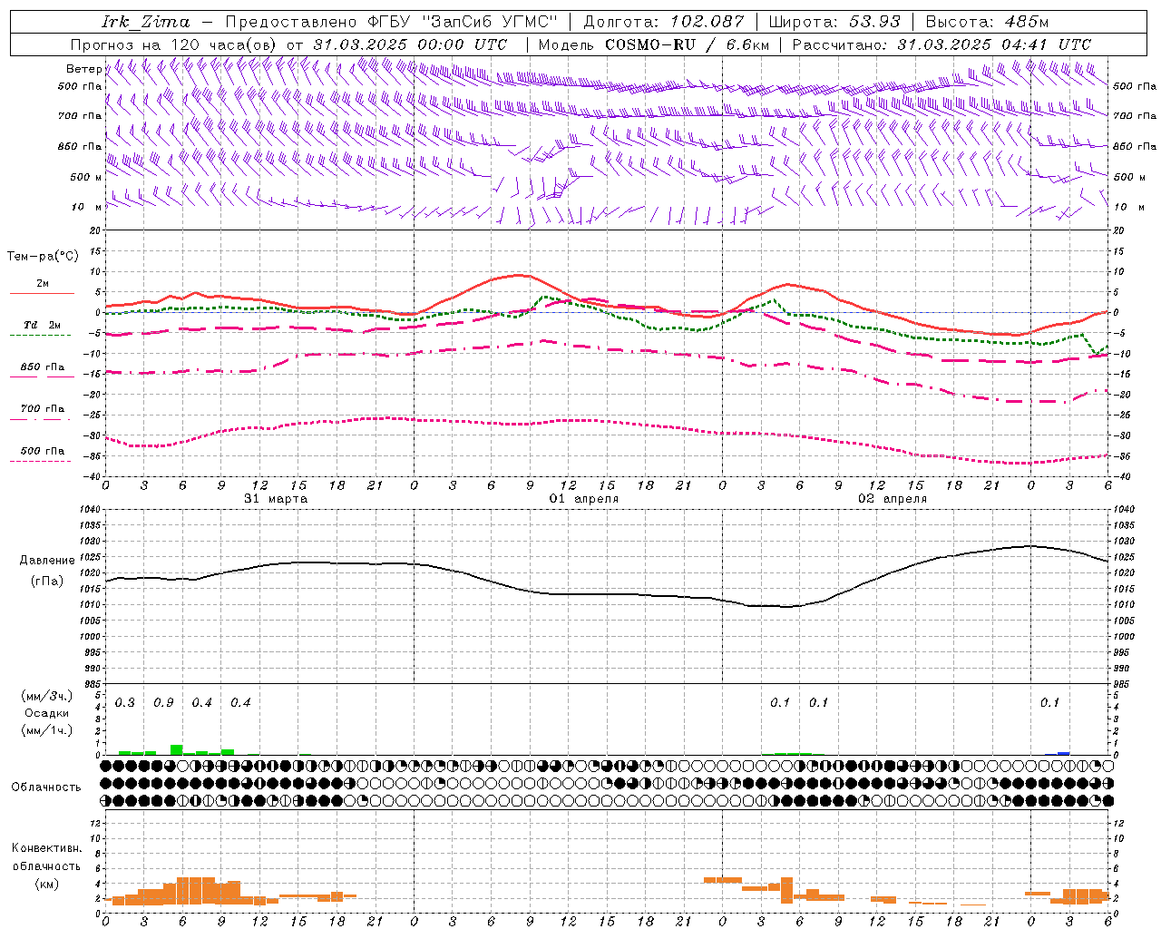Click the Облачность cloud cover row label
The width and height of the screenshot is (1161, 929).
(46, 787)
